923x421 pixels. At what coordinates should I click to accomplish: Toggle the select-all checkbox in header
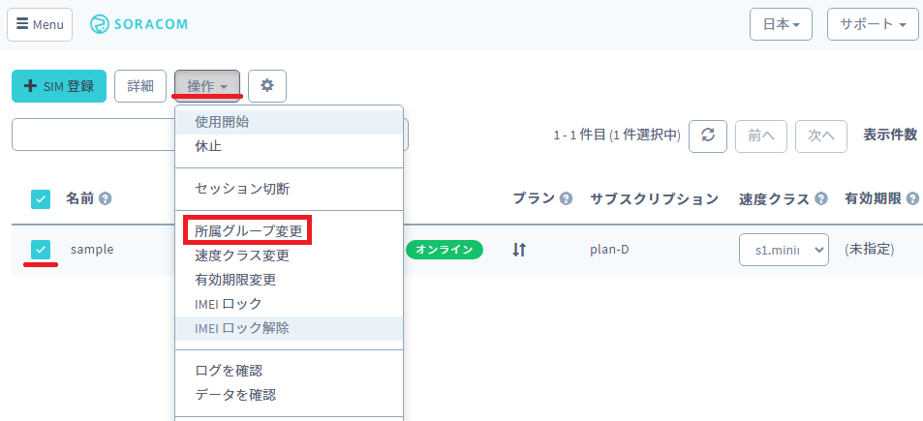(x=41, y=199)
